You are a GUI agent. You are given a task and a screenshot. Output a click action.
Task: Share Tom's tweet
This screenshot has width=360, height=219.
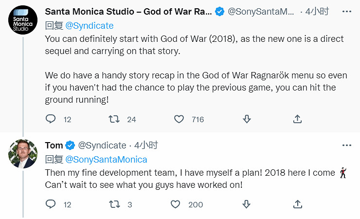(298, 204)
